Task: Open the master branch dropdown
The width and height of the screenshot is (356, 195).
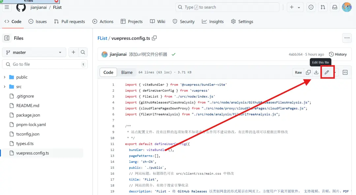Action: click(34, 52)
